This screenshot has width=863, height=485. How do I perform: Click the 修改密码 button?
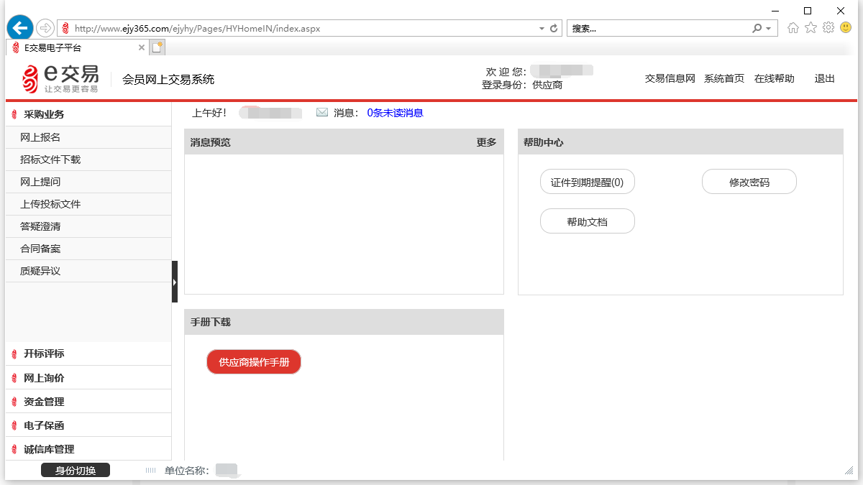pos(749,182)
